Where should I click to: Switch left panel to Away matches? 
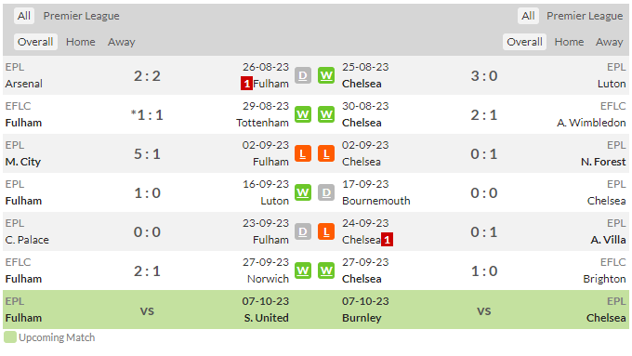point(122,42)
